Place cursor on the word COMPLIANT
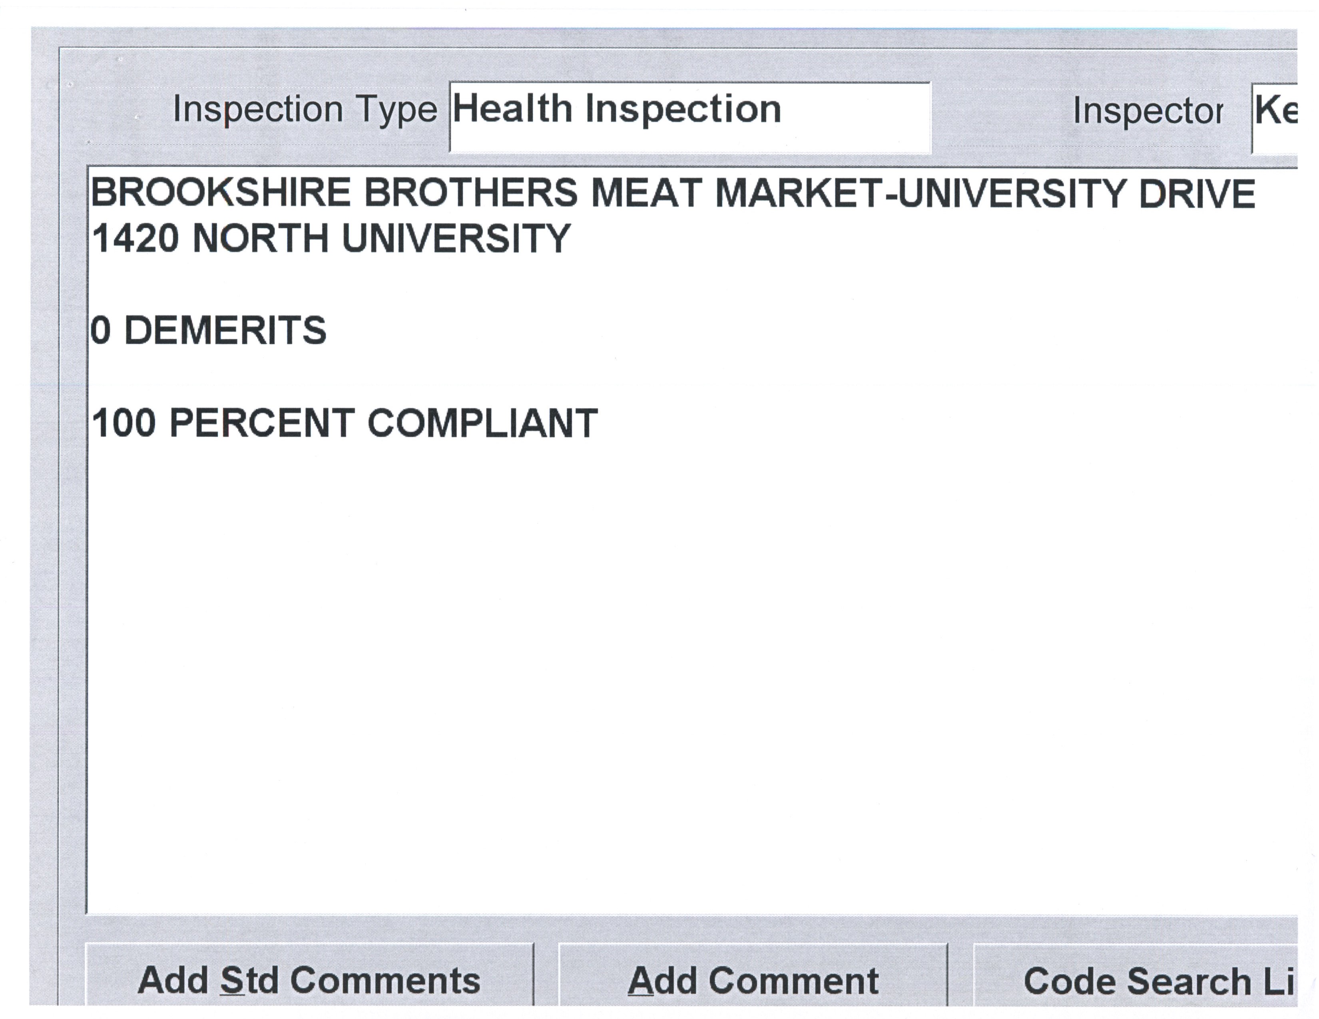 pyautogui.click(x=482, y=423)
